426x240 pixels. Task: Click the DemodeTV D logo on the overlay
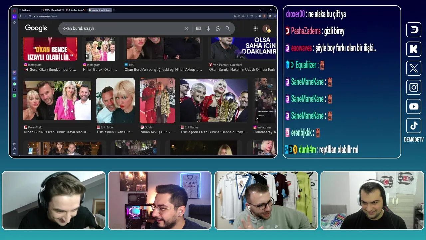point(414,30)
